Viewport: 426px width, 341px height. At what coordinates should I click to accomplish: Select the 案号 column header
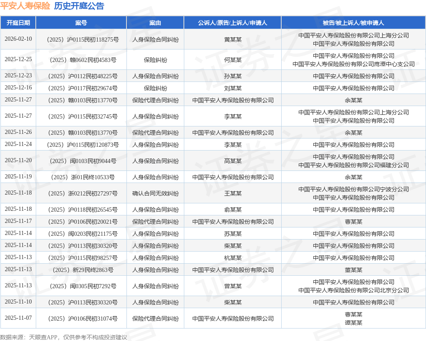click(x=81, y=23)
